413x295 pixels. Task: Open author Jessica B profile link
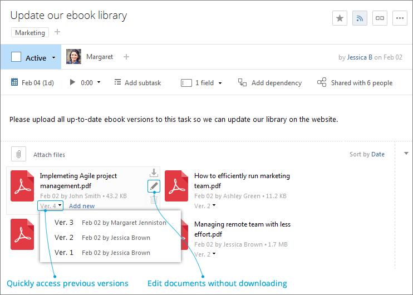360,57
